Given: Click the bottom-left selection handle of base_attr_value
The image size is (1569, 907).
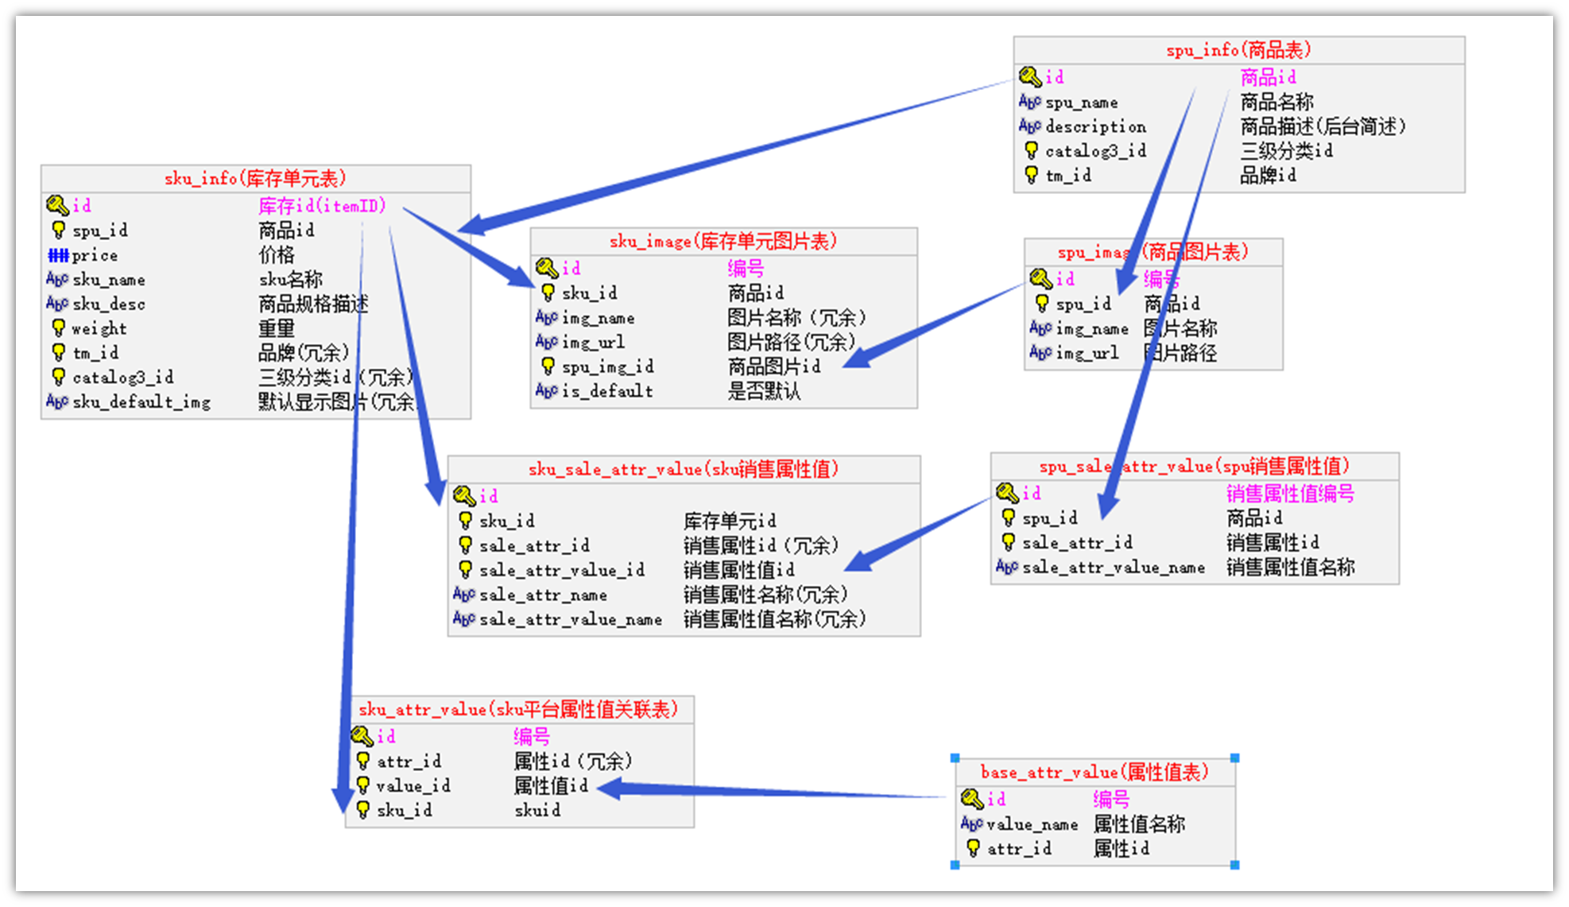Looking at the screenshot, I should pyautogui.click(x=955, y=865).
